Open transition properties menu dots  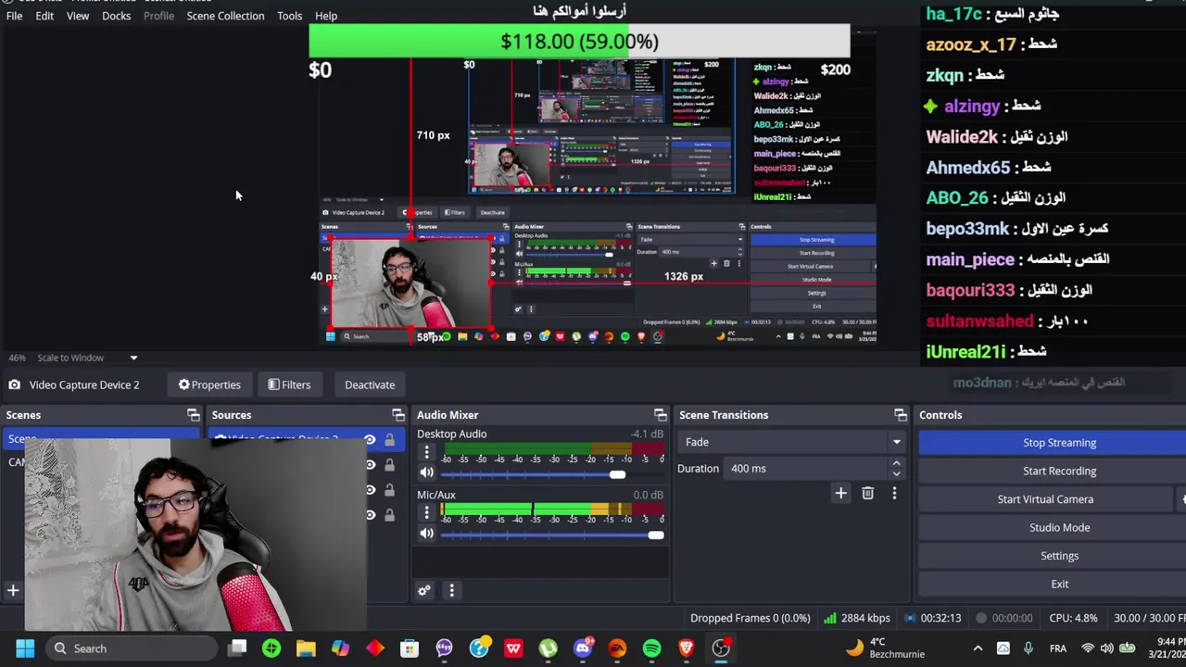click(x=894, y=494)
